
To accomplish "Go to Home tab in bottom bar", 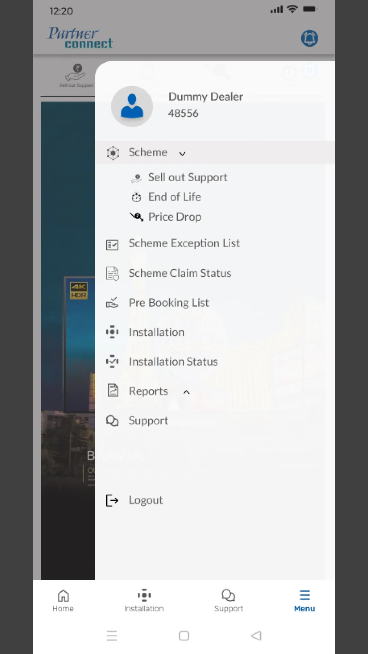I will (x=63, y=601).
